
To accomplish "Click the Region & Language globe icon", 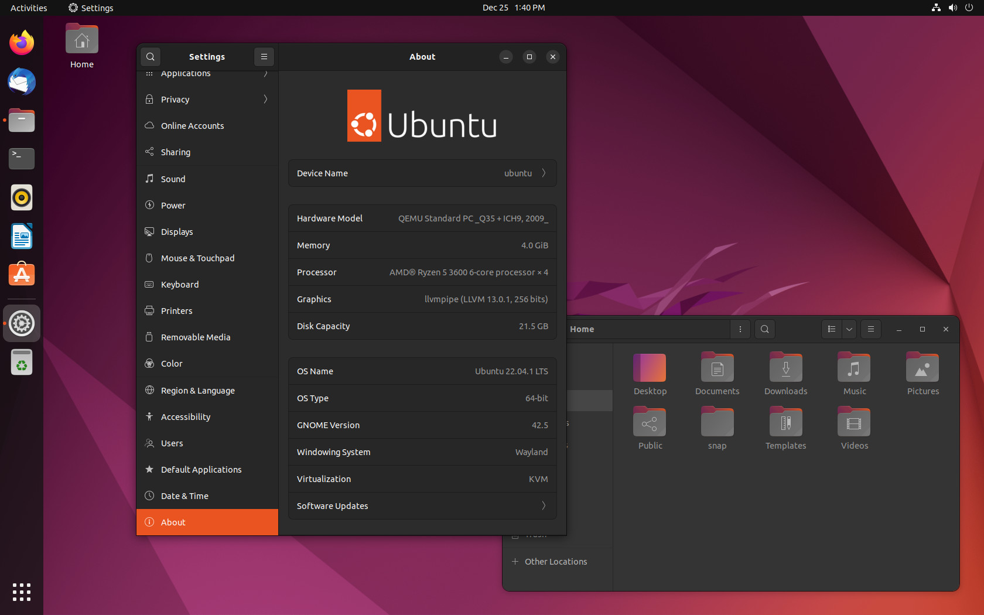I will tap(149, 390).
